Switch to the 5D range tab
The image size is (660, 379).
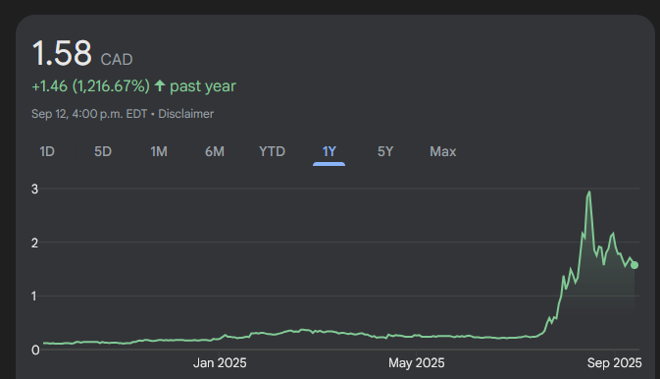click(x=103, y=151)
